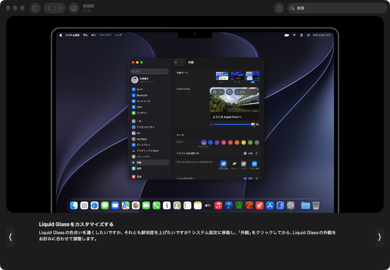
Task: Select VPN in the System Settings sidebar
Action: (x=150, y=107)
